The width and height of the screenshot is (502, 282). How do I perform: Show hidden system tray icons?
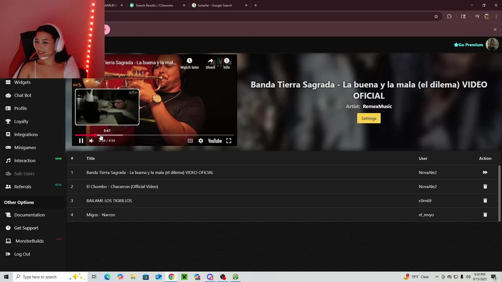[x=437, y=277]
